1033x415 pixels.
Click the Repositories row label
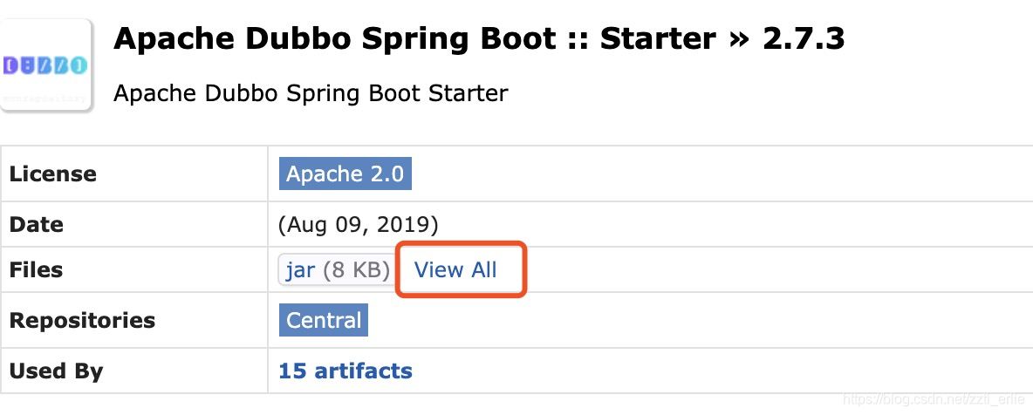coord(82,320)
